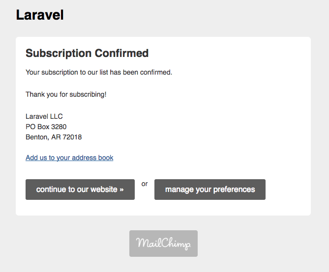Click the » arrow on the continue button
329x272 pixels.
(x=121, y=190)
